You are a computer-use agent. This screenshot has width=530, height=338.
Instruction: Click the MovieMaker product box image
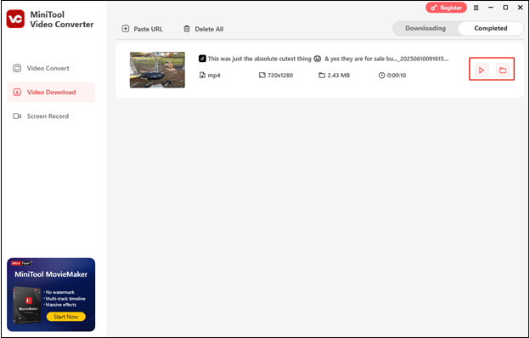coord(27,305)
